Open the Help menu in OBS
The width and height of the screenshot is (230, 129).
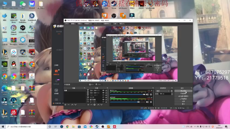pos(122,24)
